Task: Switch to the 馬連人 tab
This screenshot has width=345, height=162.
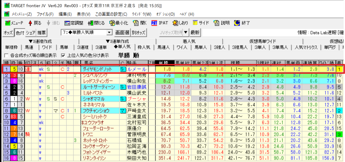Action: pos(163,47)
